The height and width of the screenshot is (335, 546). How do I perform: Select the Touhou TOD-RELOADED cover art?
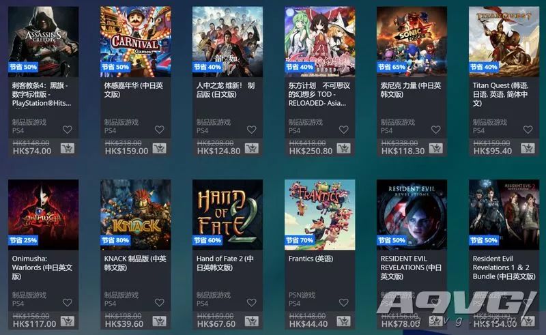pyautogui.click(x=319, y=42)
